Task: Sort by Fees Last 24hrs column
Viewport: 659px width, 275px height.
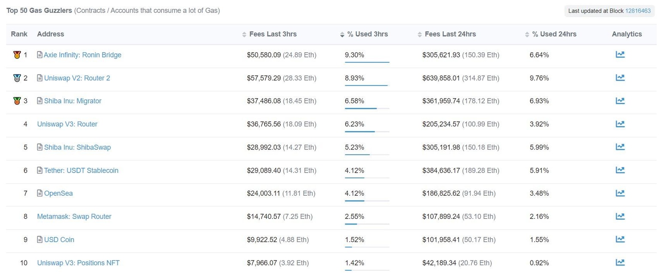Action: [450, 34]
